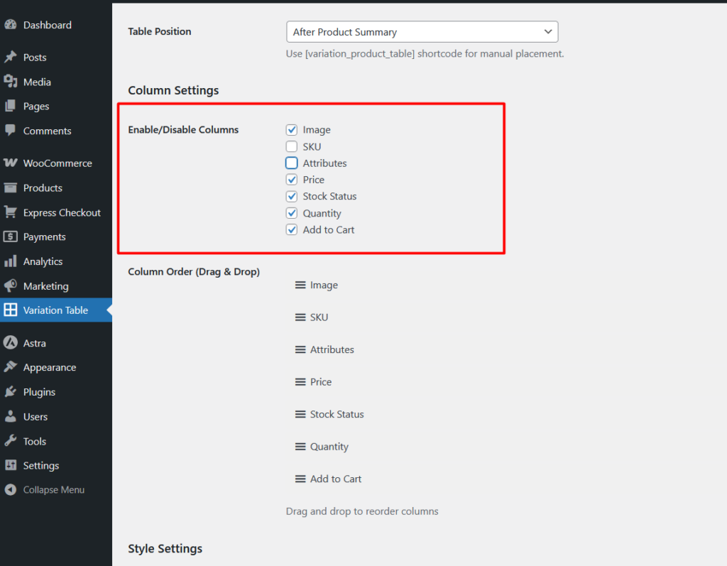Click the Dashboard gauge icon in sidebar
This screenshot has height=566, width=727.
coord(10,25)
